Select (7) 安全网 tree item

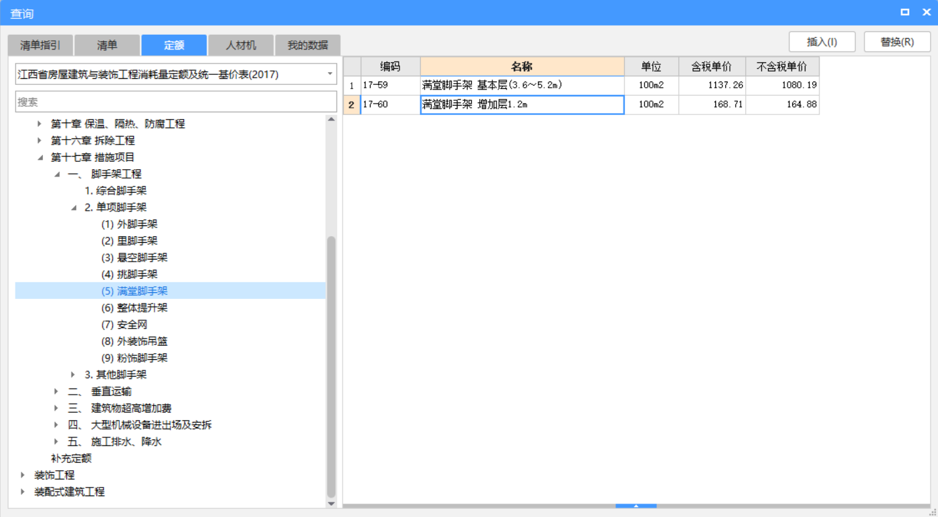point(124,324)
